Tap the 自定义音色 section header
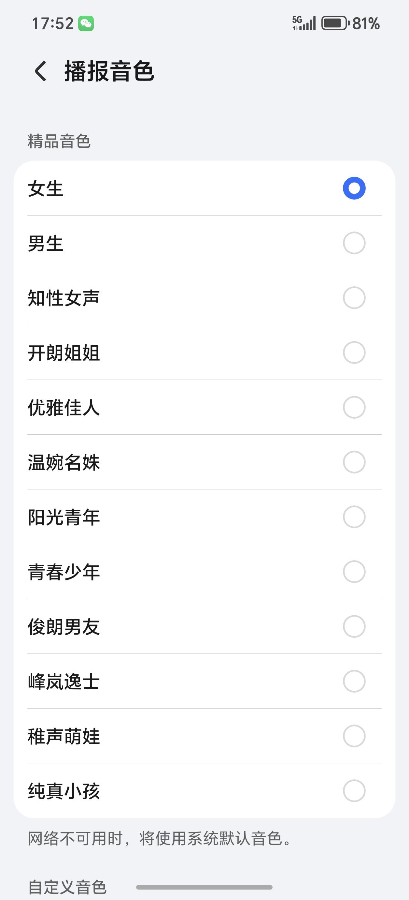Screen dimensions: 409x900 [67, 887]
